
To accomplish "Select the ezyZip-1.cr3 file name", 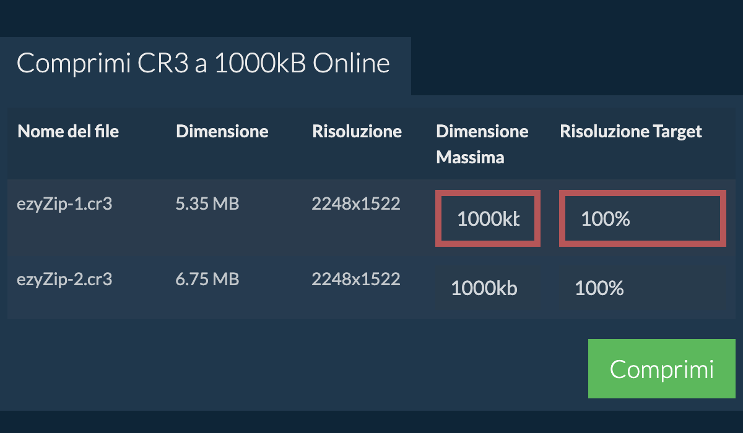I will tap(64, 204).
